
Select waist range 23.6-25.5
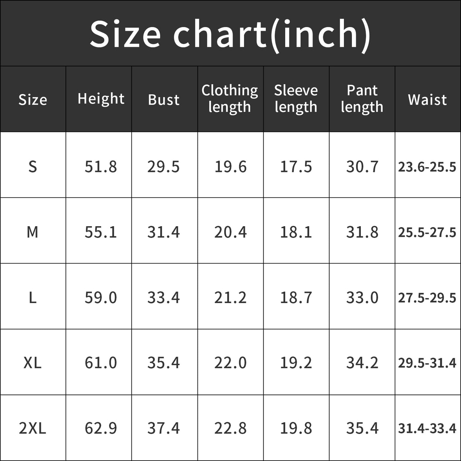(x=427, y=167)
